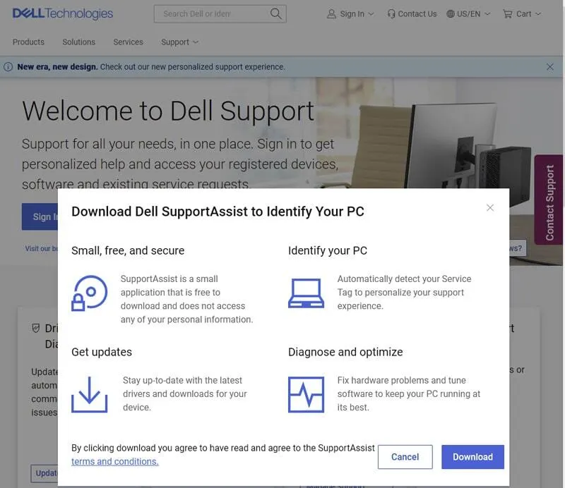565x488 pixels.
Task: Click the 'Get updates' heading
Action: click(102, 352)
